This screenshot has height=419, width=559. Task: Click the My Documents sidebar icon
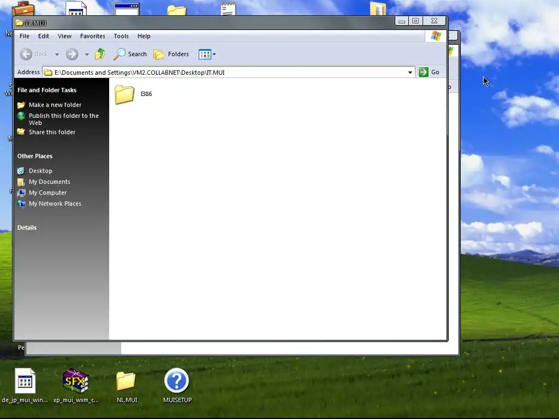[21, 182]
